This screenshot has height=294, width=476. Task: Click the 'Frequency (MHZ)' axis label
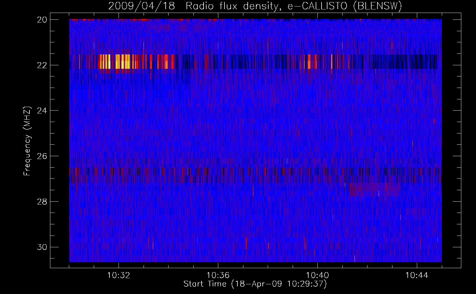pyautogui.click(x=27, y=141)
